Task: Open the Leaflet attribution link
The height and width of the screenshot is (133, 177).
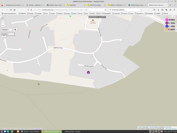Action: coord(140,127)
